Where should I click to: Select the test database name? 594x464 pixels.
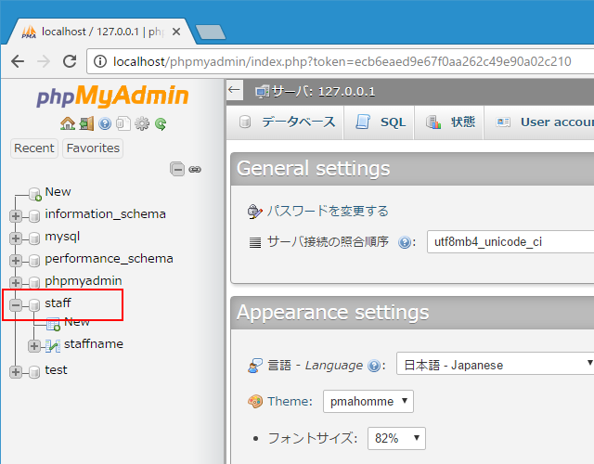point(56,370)
